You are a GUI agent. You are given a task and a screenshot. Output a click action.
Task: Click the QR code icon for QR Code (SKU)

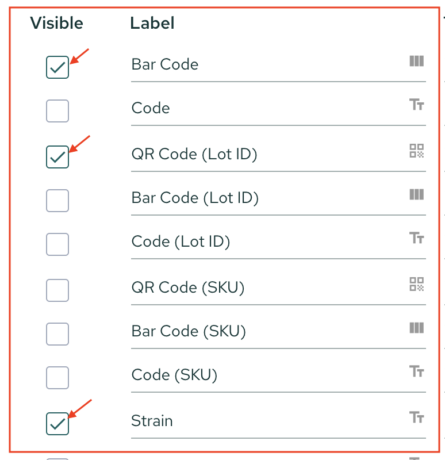point(416,283)
